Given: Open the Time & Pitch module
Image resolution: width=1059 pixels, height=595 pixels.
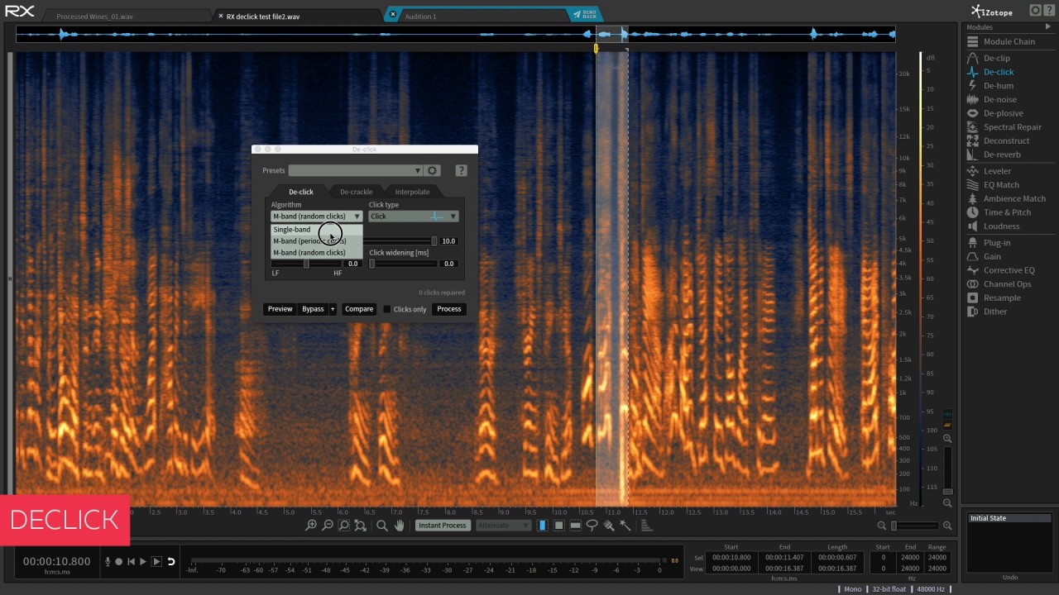Looking at the screenshot, I should [x=1007, y=212].
